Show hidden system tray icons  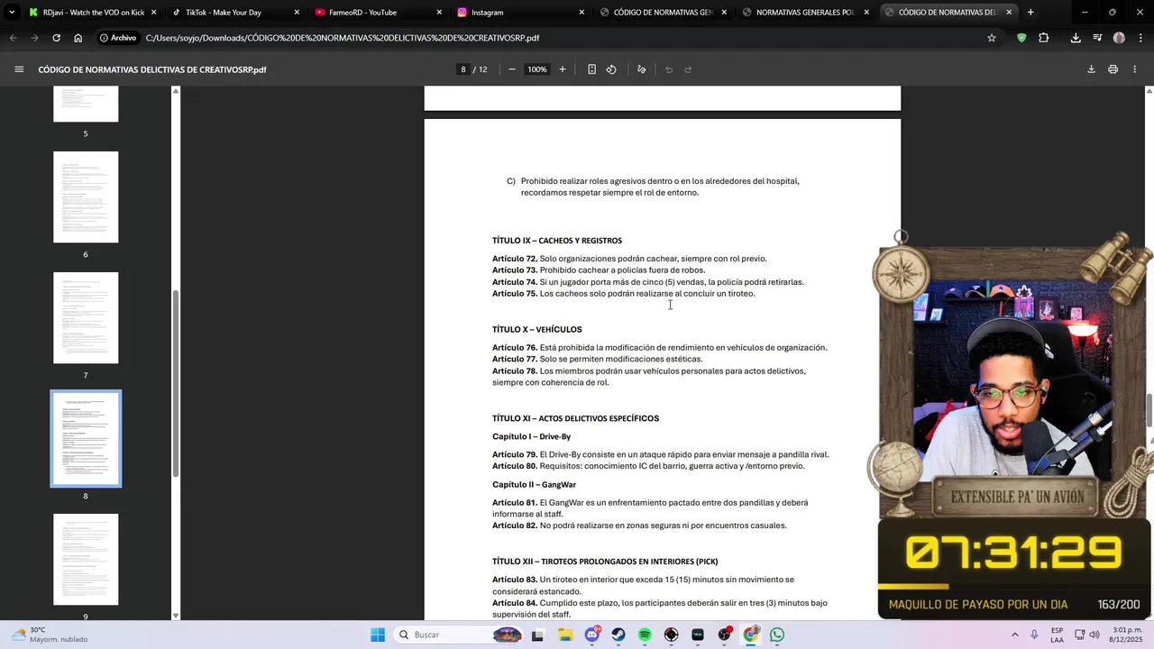pos(1014,635)
